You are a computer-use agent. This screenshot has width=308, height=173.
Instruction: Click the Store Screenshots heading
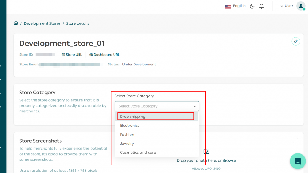click(41, 141)
